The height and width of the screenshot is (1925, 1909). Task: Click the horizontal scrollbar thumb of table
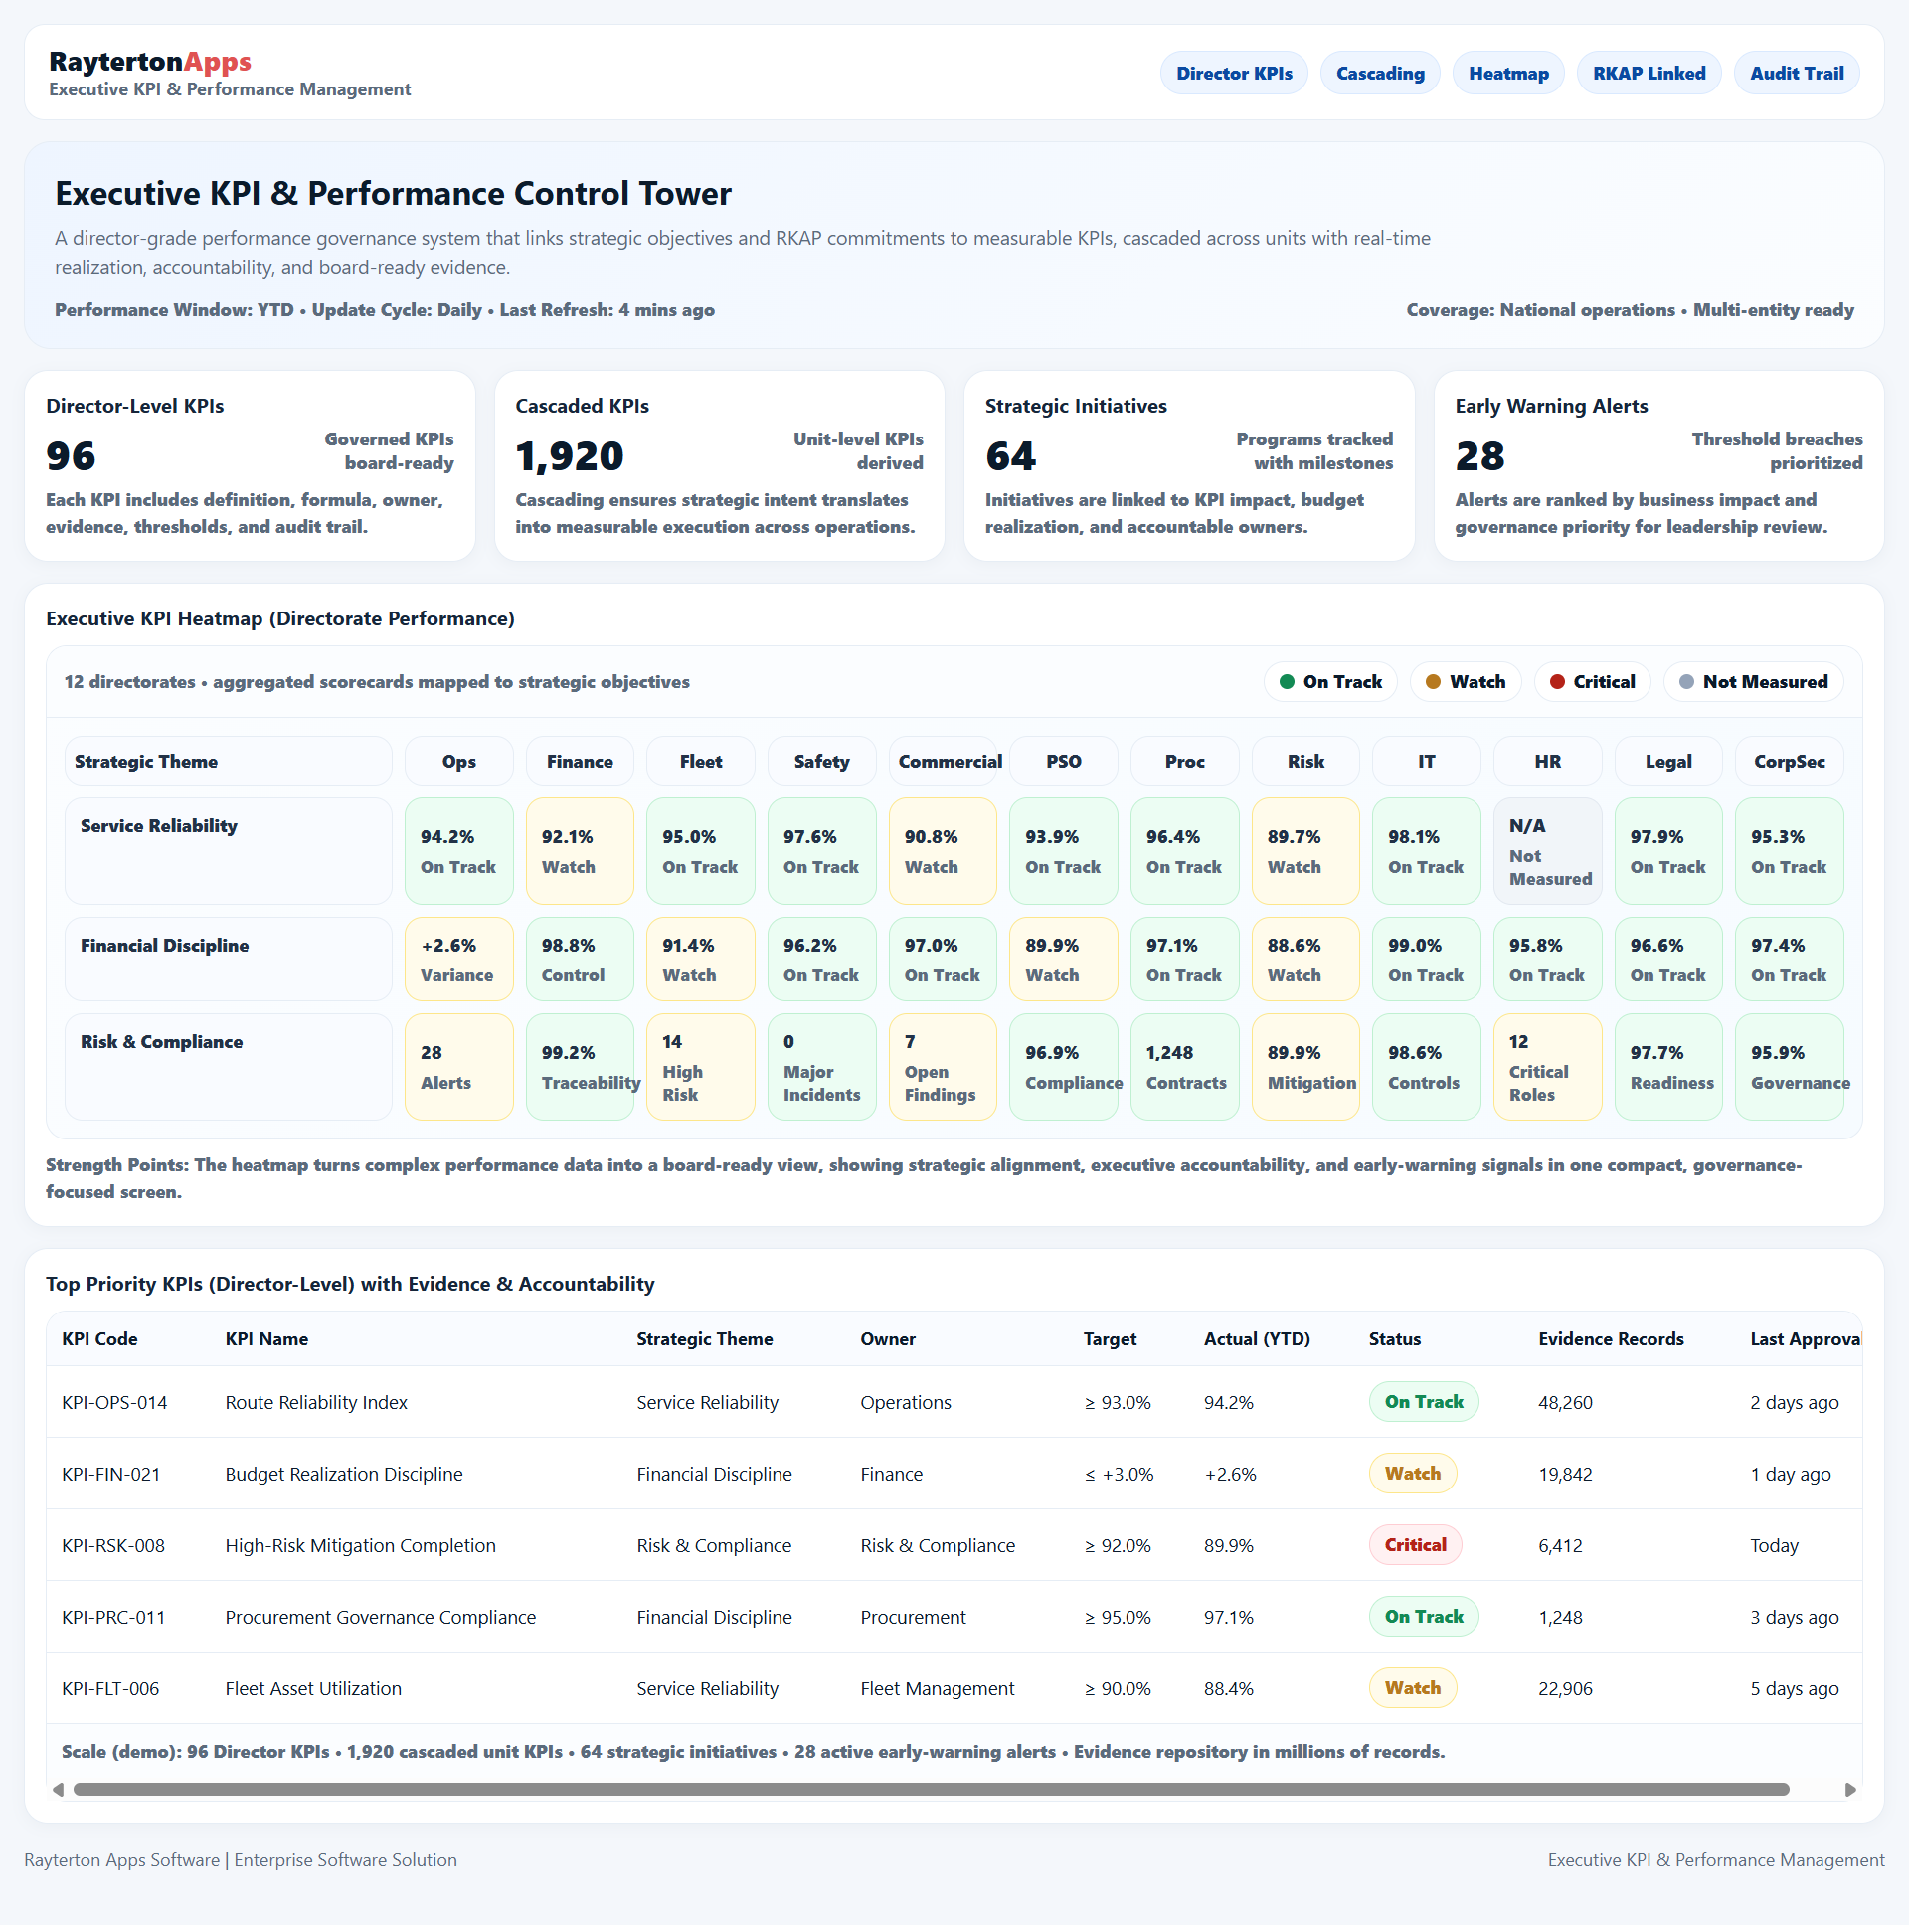tap(931, 1790)
